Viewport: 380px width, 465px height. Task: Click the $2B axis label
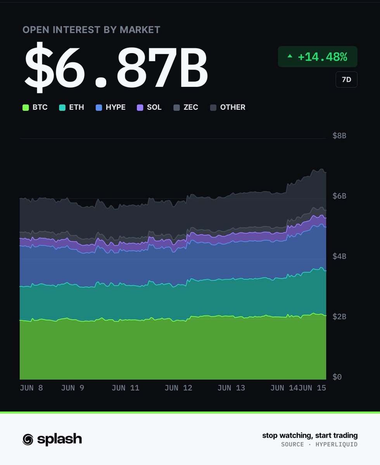(339, 317)
